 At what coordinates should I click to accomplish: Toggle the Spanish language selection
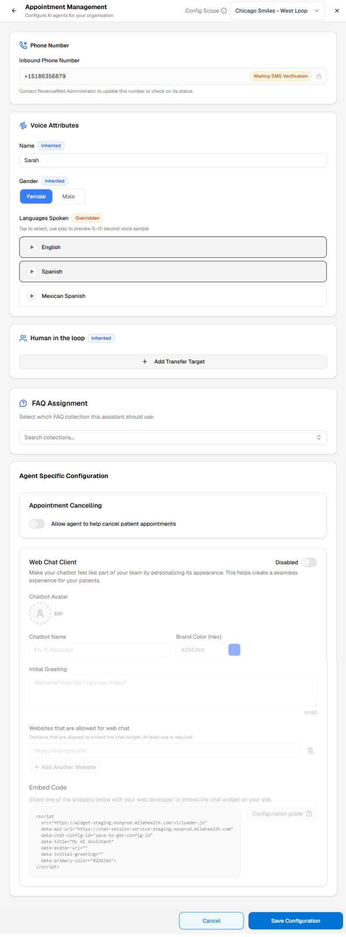173,272
